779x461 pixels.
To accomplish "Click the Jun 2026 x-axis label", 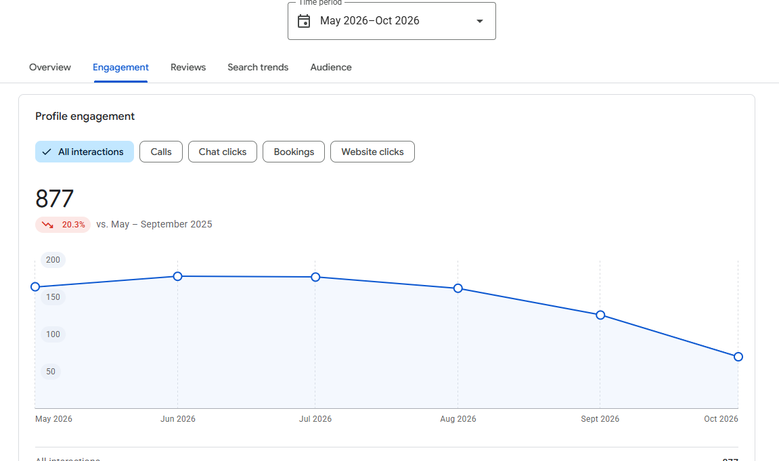I will [178, 419].
